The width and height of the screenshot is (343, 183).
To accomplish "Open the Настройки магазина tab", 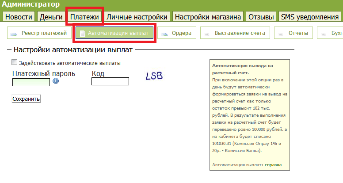I will pos(208,17).
